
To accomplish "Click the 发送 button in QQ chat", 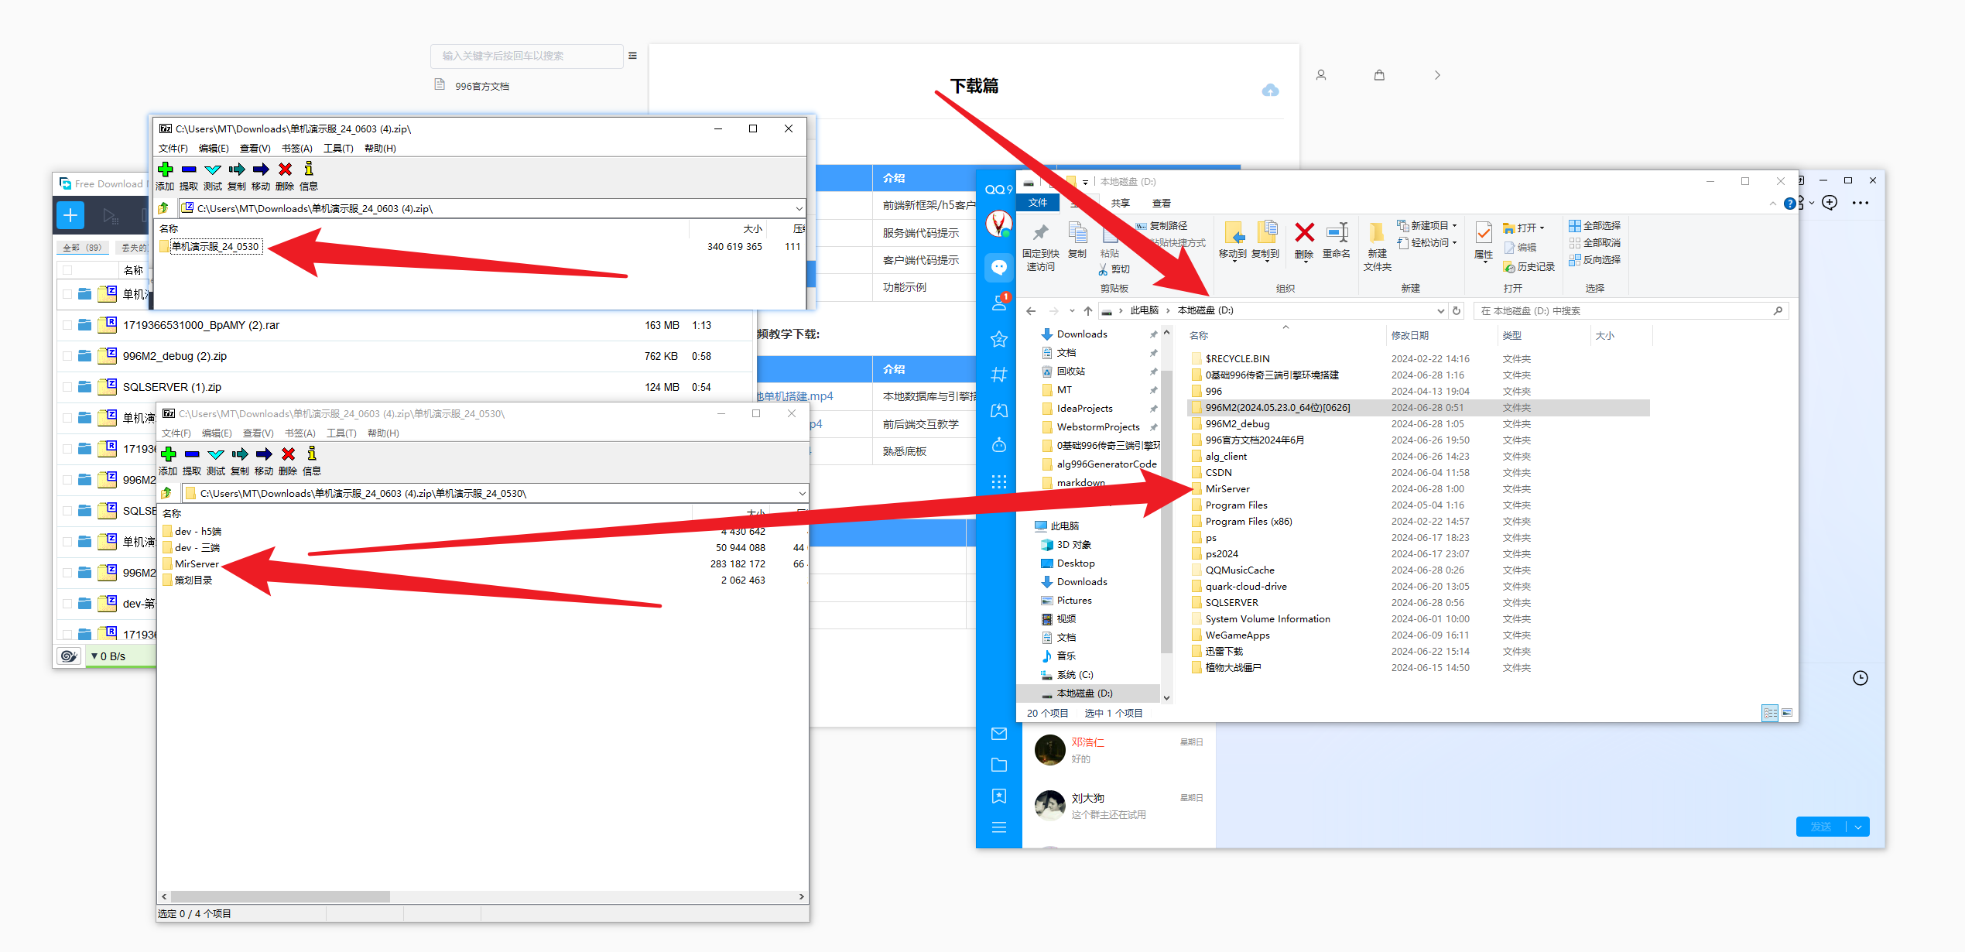I will (1821, 827).
